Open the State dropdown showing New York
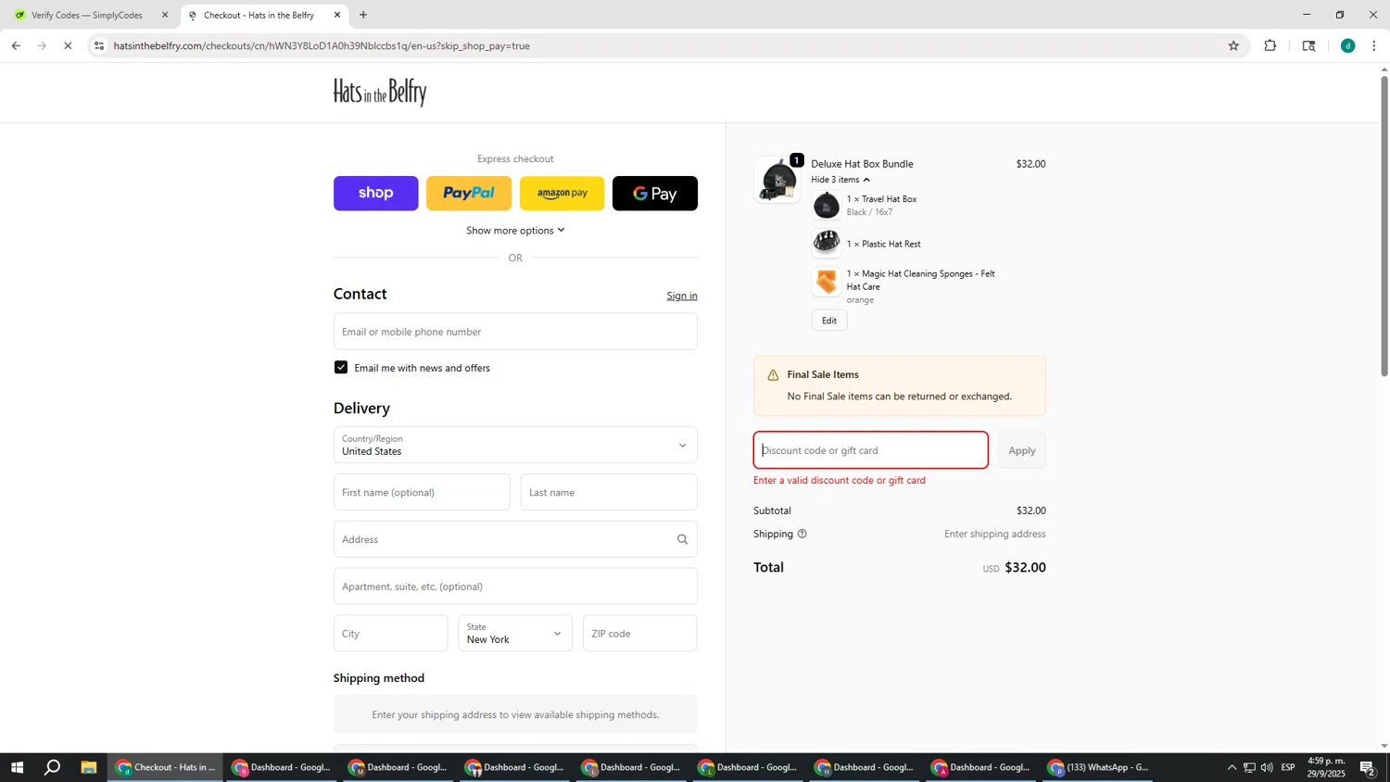Viewport: 1390px width, 782px height. [515, 634]
